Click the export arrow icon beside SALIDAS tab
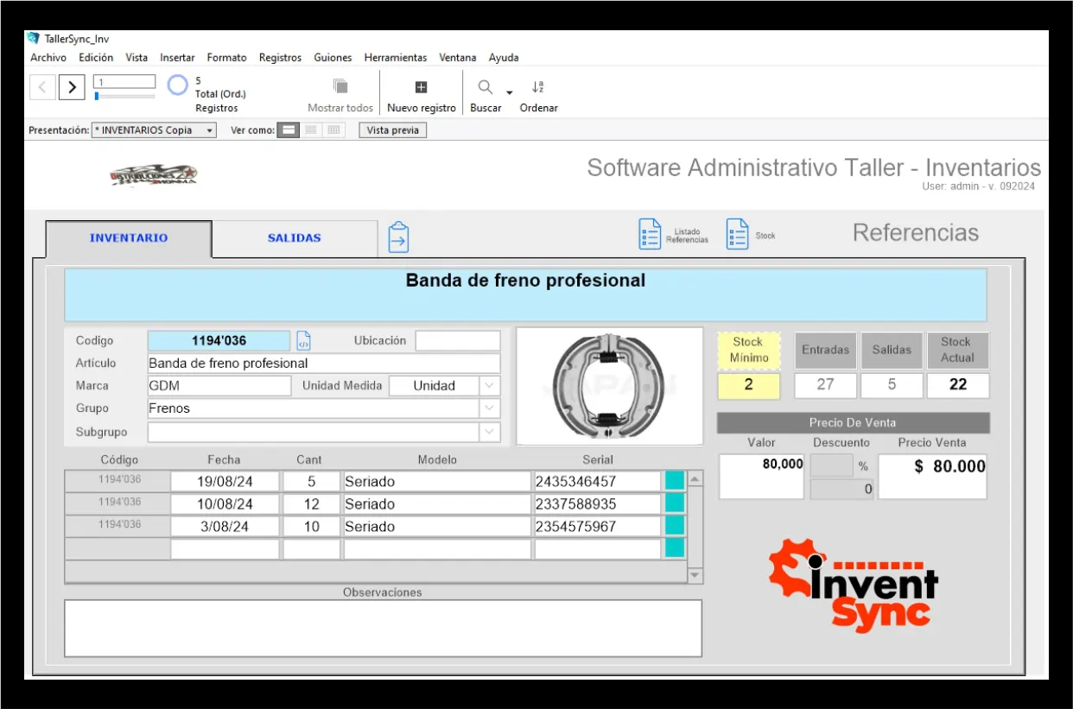The image size is (1073, 709). click(398, 237)
